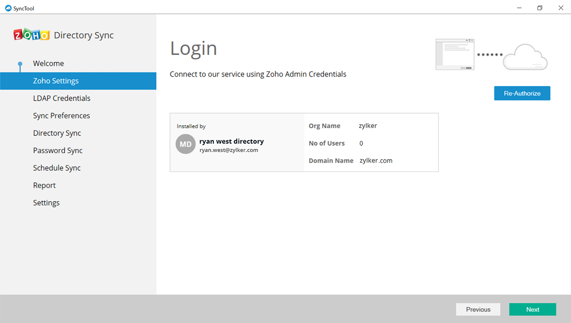Restore down the SyncTool window

click(540, 8)
